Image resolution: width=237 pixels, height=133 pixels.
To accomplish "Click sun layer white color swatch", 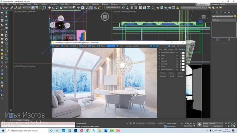I will [183, 58].
